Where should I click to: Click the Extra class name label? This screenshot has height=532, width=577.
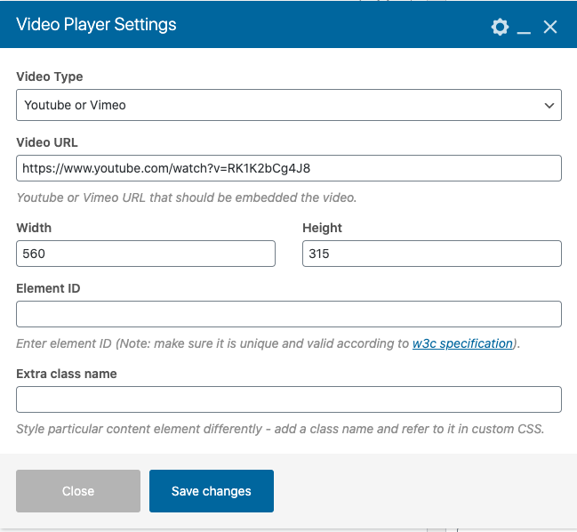click(67, 374)
